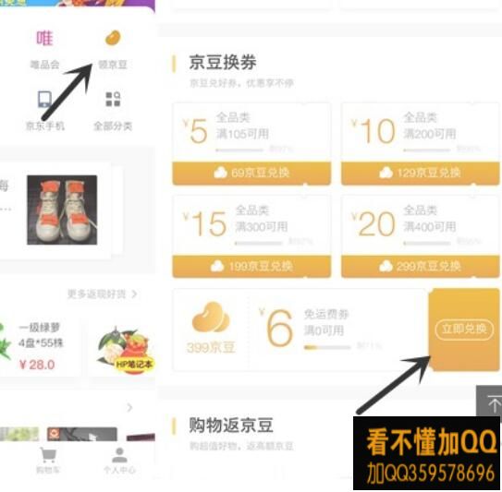Redeem ¥15 coupon with 199京豆兑换
The height and width of the screenshot is (492, 502).
[x=251, y=266]
